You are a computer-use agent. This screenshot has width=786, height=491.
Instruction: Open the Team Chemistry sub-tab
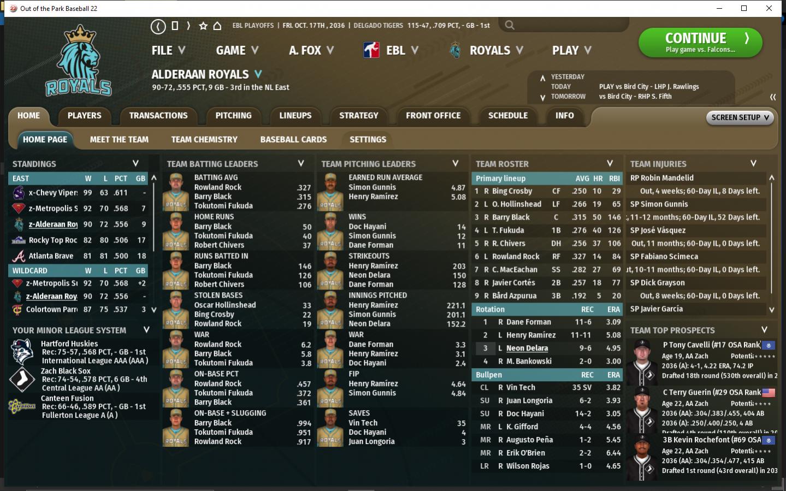pos(204,140)
